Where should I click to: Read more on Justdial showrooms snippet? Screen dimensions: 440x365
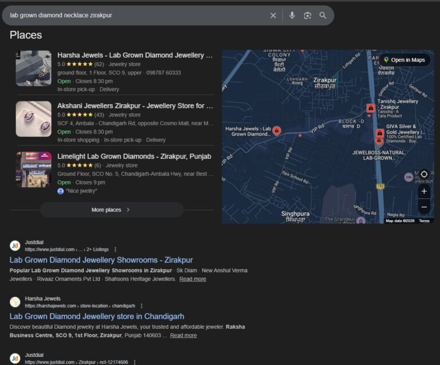click(x=192, y=279)
